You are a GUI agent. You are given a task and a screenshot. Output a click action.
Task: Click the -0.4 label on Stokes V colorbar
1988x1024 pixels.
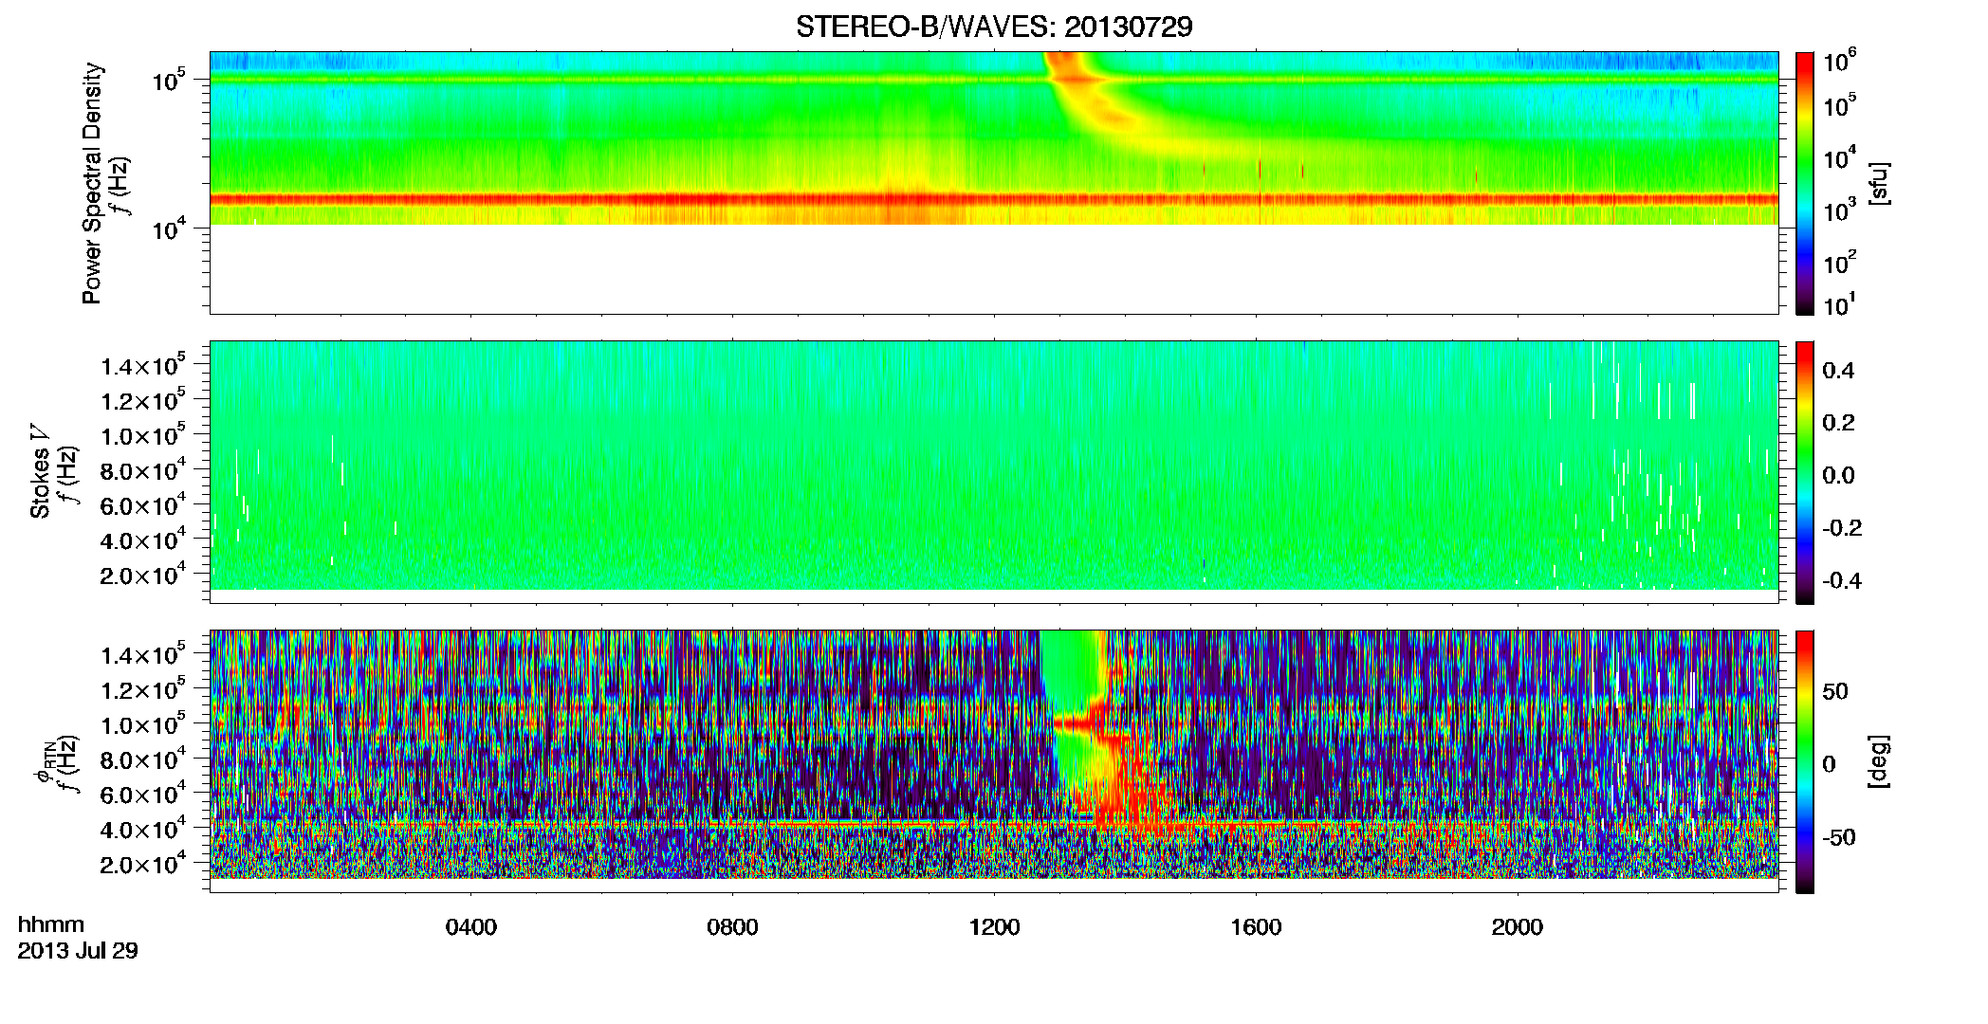tap(1842, 580)
